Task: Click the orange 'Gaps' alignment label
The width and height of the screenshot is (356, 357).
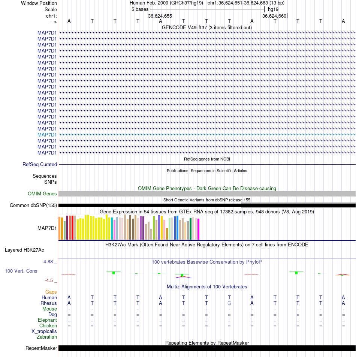Action: pos(51,292)
